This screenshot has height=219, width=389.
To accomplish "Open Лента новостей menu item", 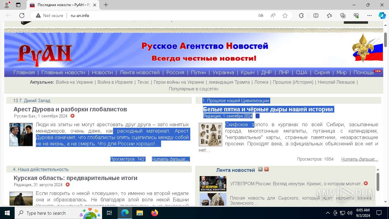I will [x=139, y=72].
